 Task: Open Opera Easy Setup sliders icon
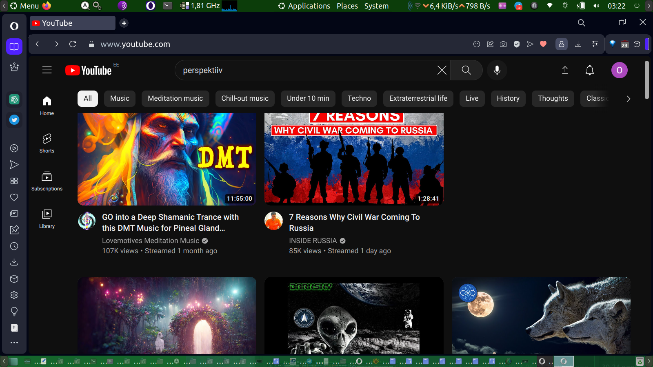pos(595,44)
